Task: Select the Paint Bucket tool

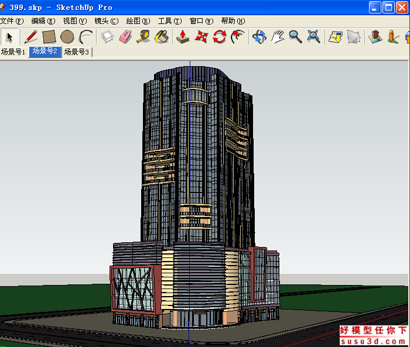Action: point(162,37)
